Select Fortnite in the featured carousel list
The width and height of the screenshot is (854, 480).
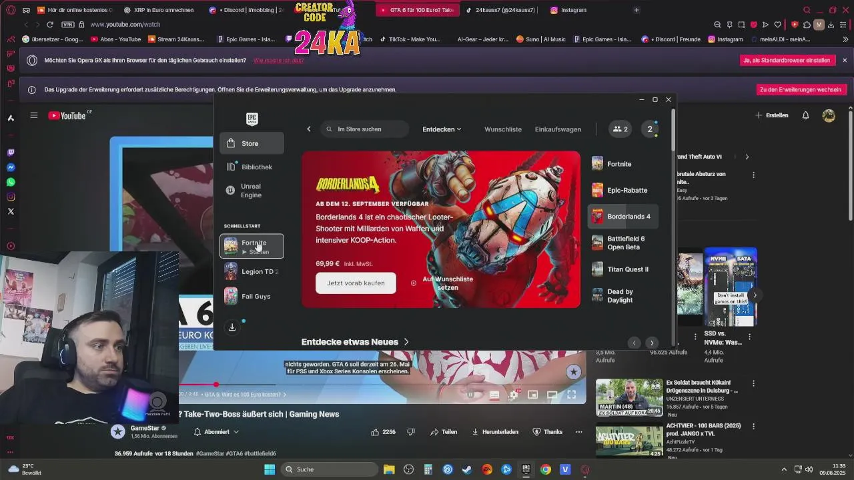tap(623, 164)
